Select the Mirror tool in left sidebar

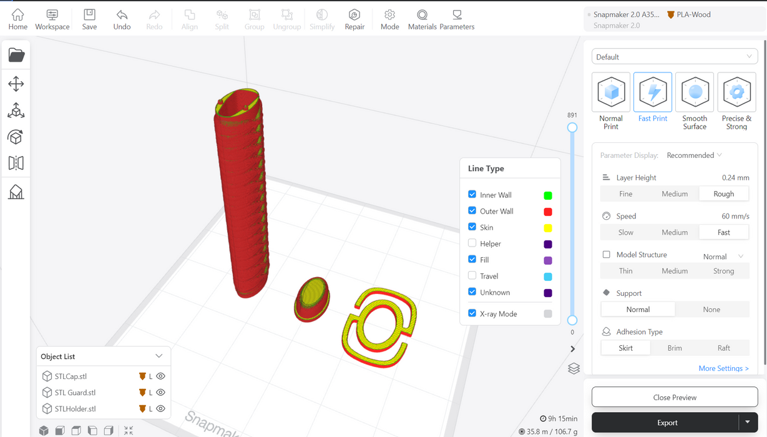click(x=16, y=163)
